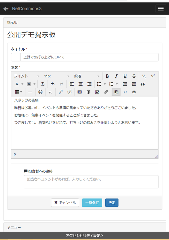This screenshot has height=240, width=169.
Task: Open the 11pt font size dropdown
Action: (57, 76)
